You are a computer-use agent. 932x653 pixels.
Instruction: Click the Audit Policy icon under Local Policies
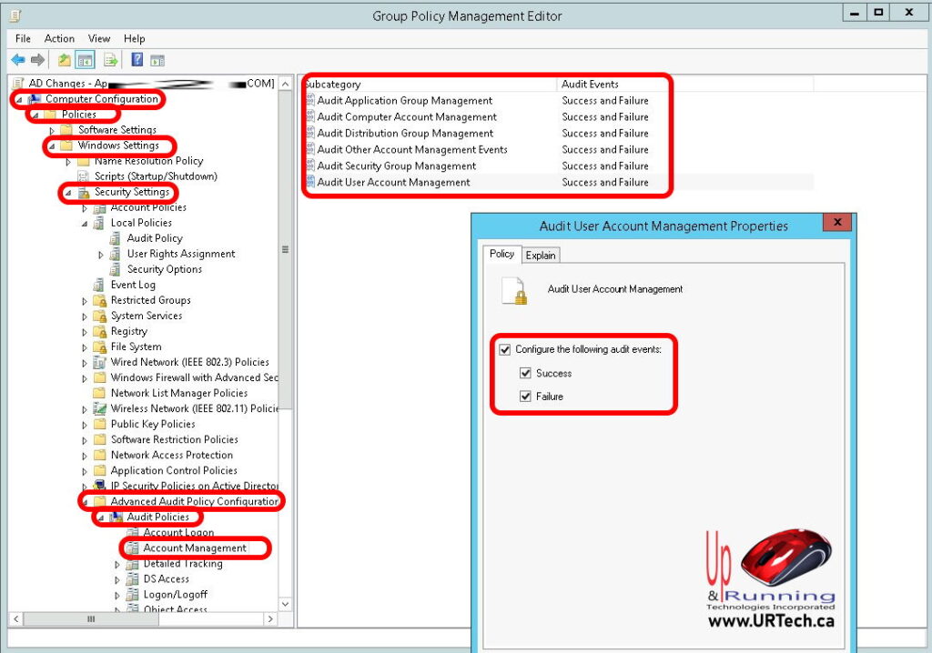[x=116, y=237]
